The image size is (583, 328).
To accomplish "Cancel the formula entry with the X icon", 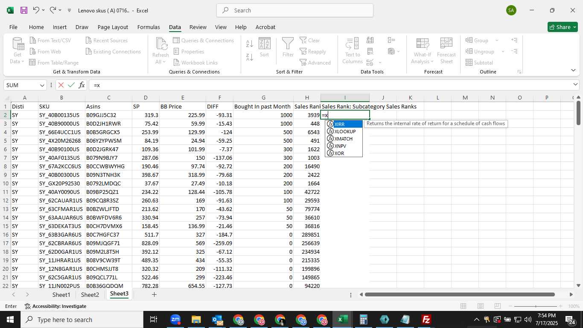I will pos(61,85).
